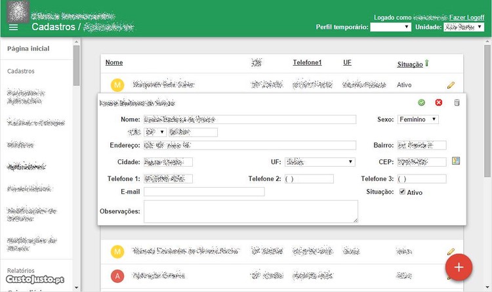Open the Perfil temporário dropdown
The image size is (492, 292).
coord(390,27)
